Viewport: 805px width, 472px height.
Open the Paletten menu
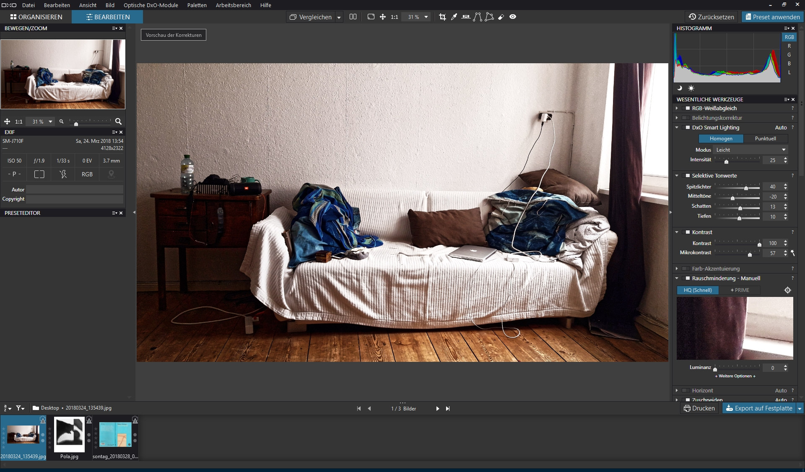click(x=197, y=5)
